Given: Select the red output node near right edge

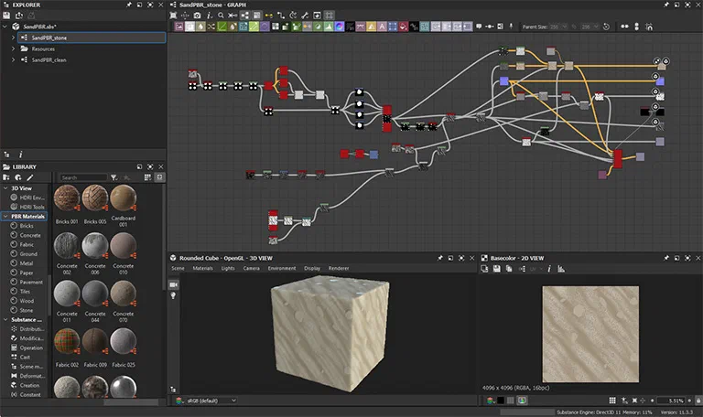Looking at the screenshot, I should [x=618, y=159].
